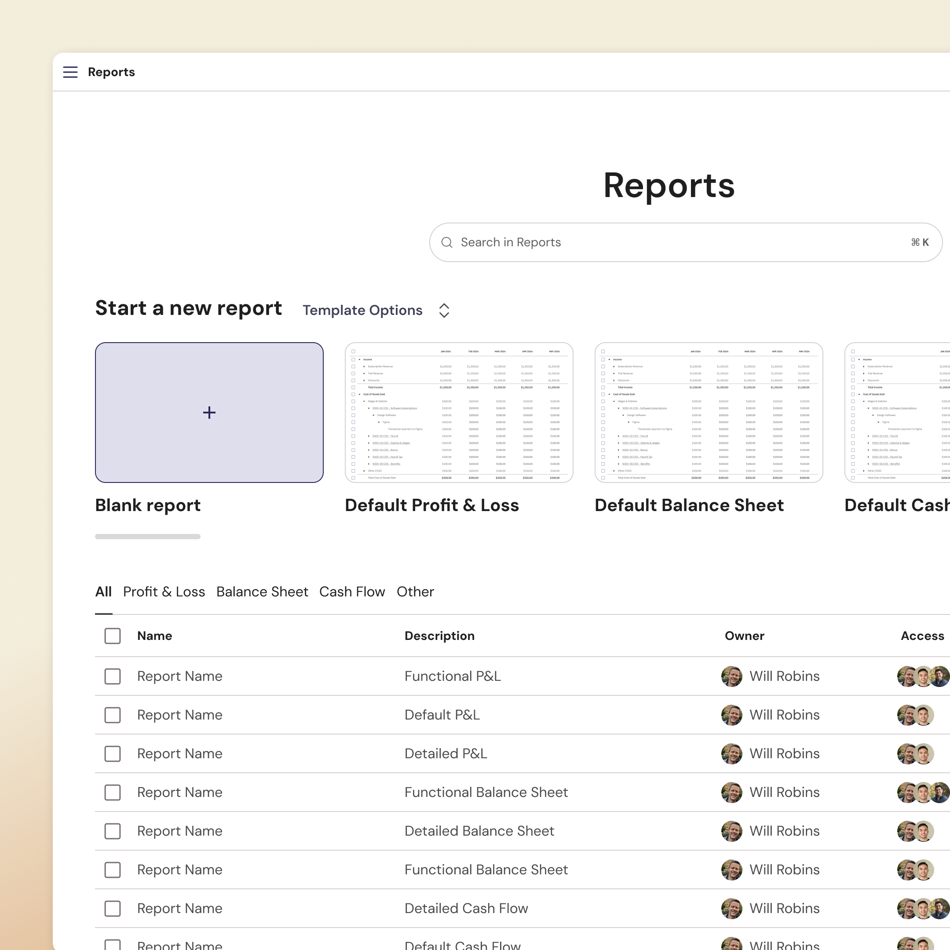This screenshot has height=950, width=950.
Task: Open the hamburger navigation menu
Action: [x=70, y=72]
